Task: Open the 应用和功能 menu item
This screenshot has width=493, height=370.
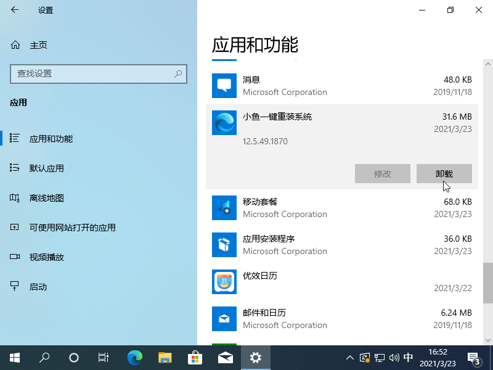Action: [51, 139]
